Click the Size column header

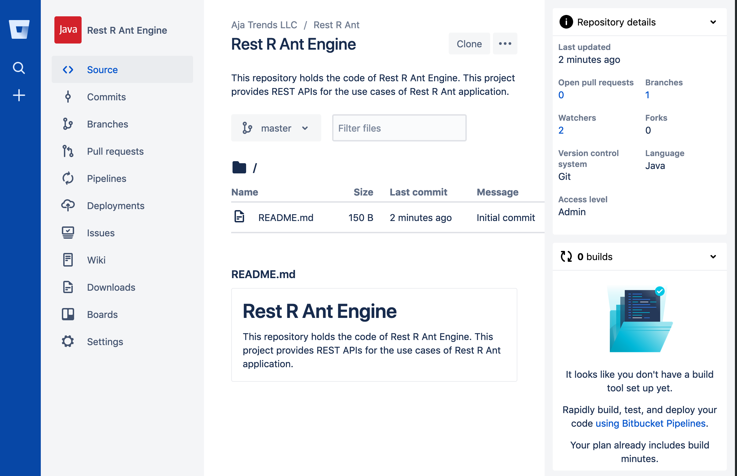pyautogui.click(x=363, y=192)
